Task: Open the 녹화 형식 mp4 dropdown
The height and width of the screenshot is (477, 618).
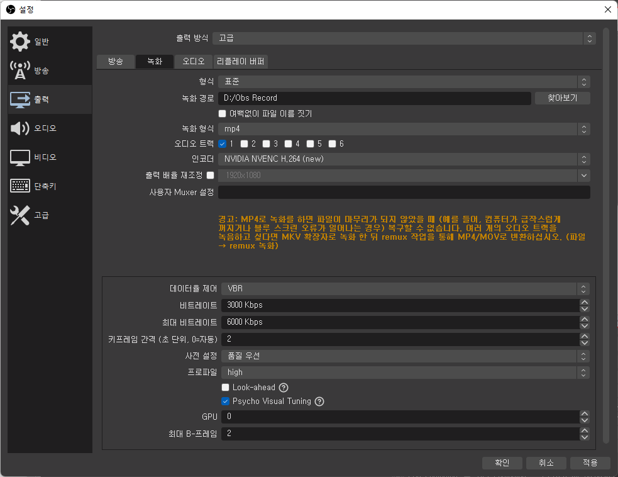Action: click(404, 129)
